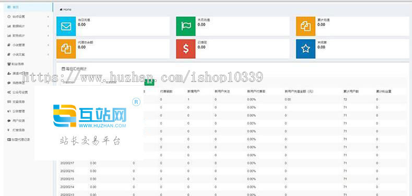Viewport: 412px width, 196px height.
Task: Click the date cell 20200217
Action: (67, 163)
